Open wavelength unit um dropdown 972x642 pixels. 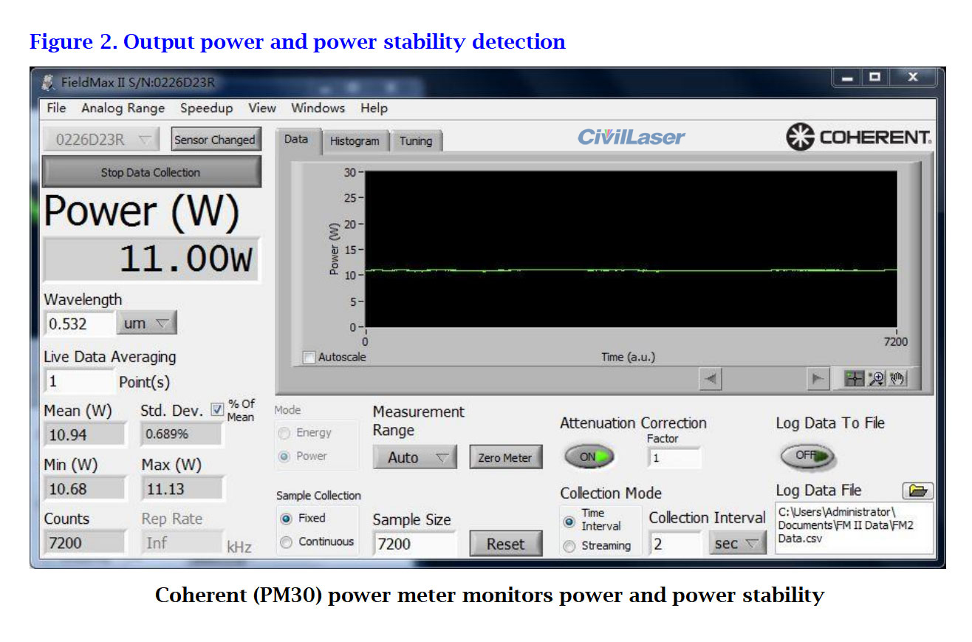click(146, 323)
